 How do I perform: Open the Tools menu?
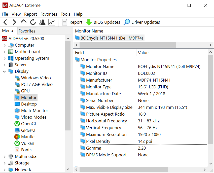click(65, 14)
